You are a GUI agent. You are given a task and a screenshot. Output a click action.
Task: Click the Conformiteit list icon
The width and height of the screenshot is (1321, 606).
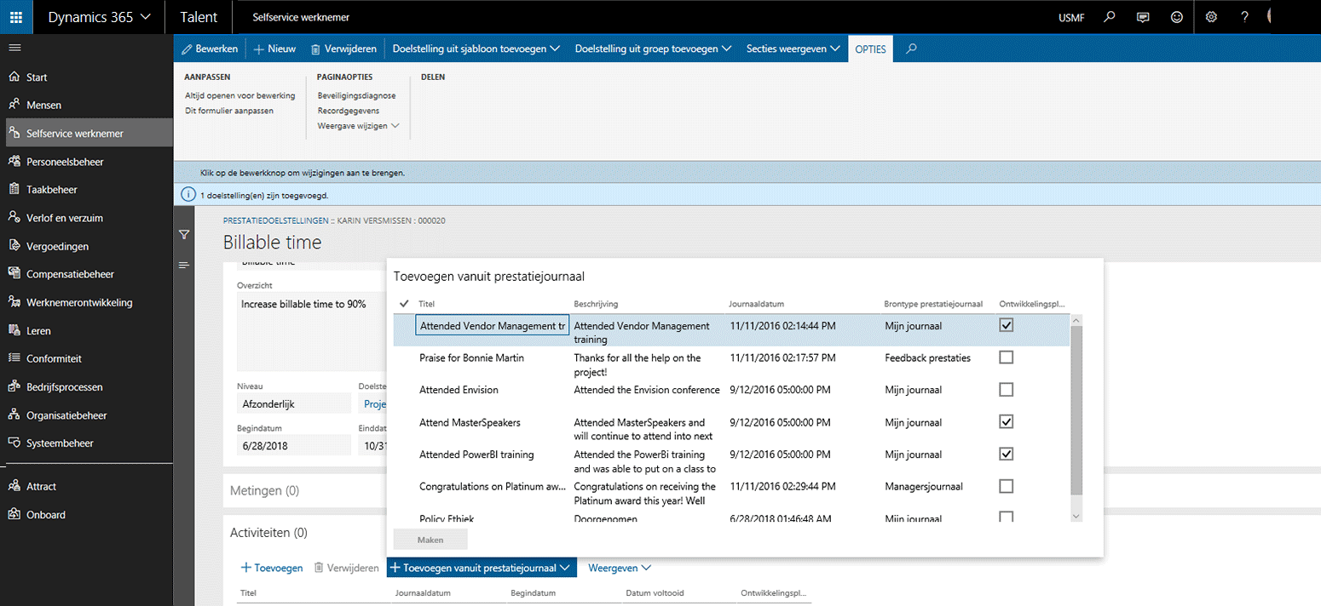[14, 357]
